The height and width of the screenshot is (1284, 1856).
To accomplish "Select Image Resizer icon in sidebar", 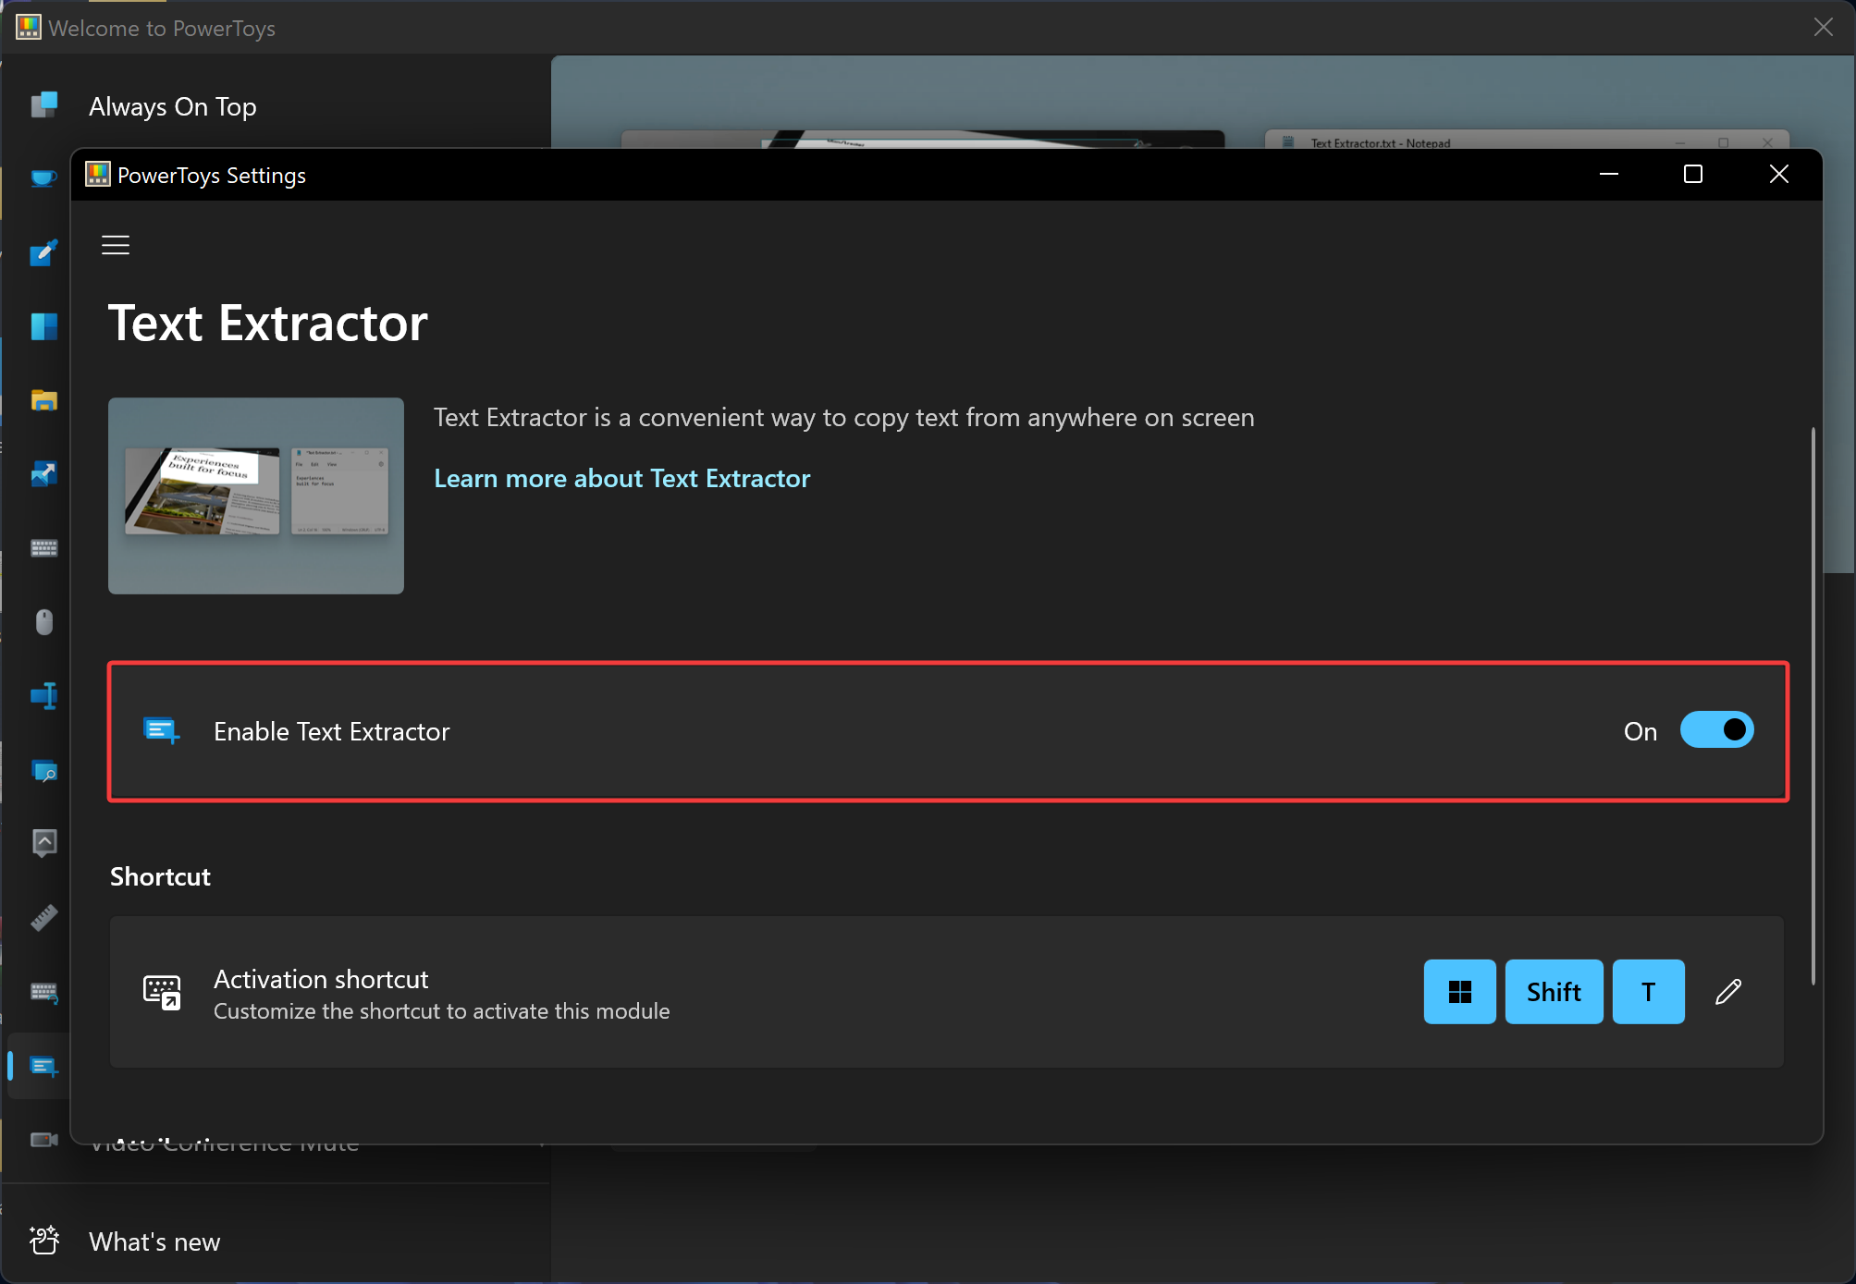I will coord(43,474).
